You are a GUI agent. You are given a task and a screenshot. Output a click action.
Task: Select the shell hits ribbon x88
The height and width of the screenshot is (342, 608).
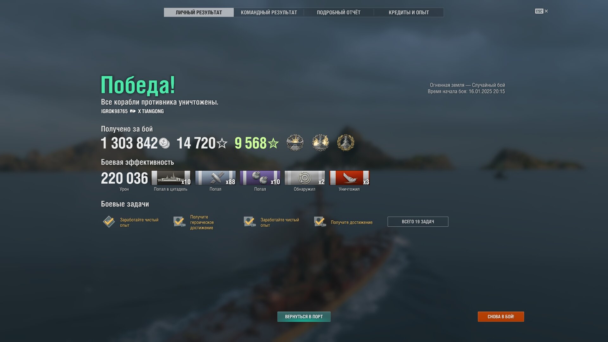[216, 178]
